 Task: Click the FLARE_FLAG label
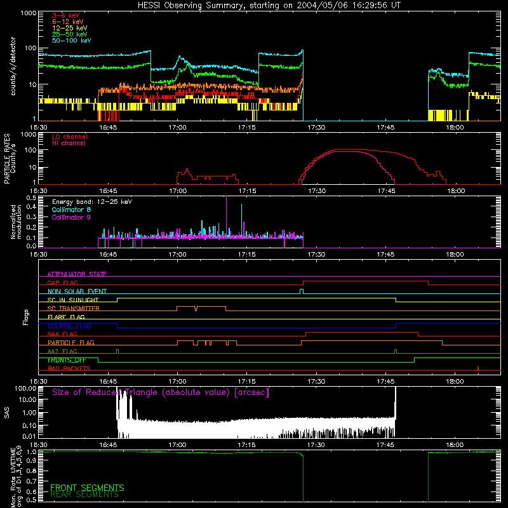click(x=66, y=317)
